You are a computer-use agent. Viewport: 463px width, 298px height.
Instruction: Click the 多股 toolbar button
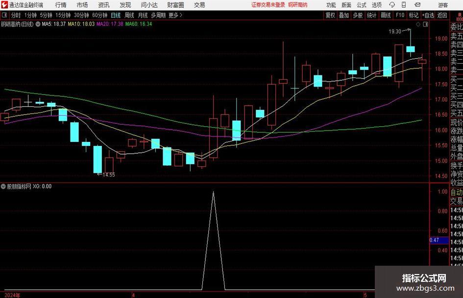click(x=358, y=15)
